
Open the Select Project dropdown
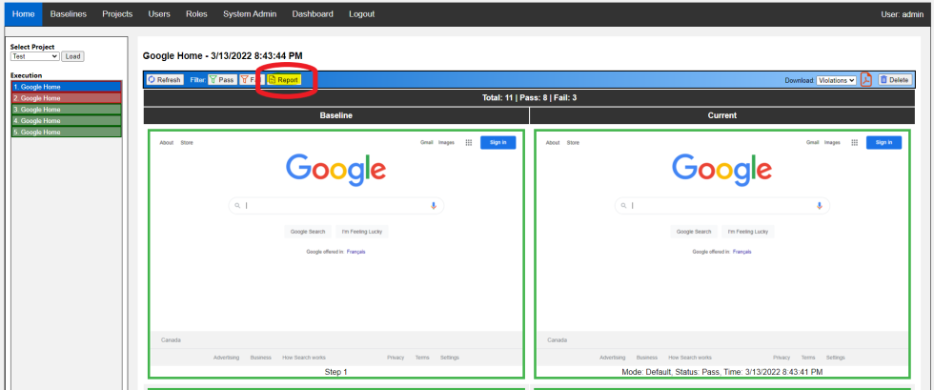point(34,56)
